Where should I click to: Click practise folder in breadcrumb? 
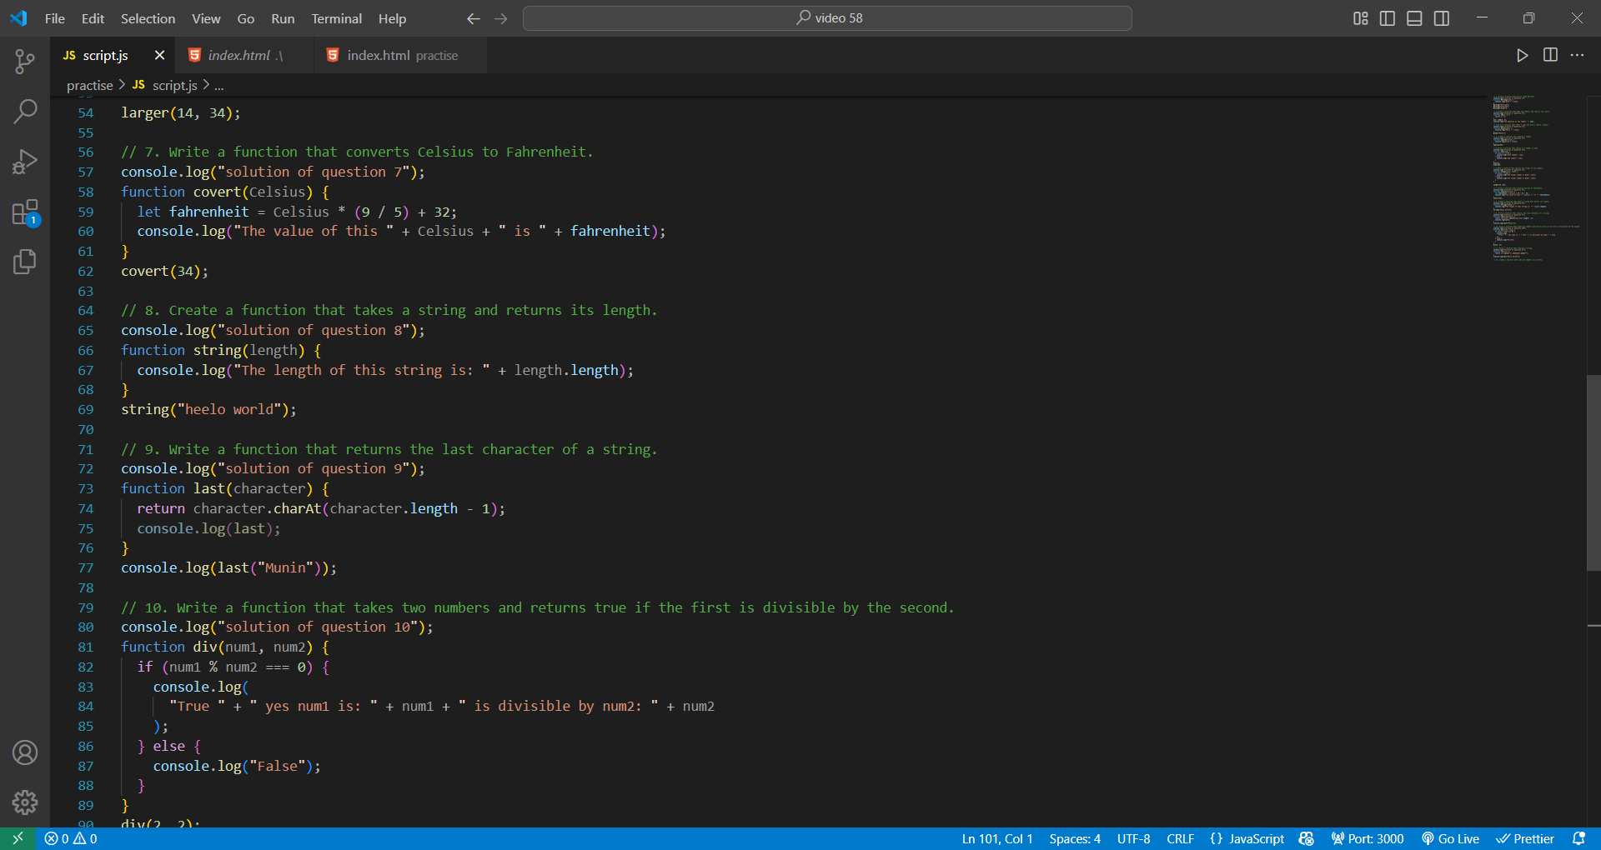point(89,85)
